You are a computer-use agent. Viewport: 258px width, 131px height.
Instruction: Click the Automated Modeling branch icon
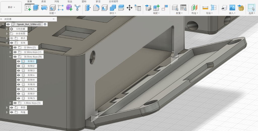77,8
